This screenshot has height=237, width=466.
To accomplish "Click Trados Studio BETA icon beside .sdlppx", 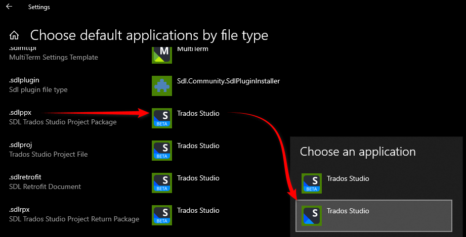I will tap(162, 118).
